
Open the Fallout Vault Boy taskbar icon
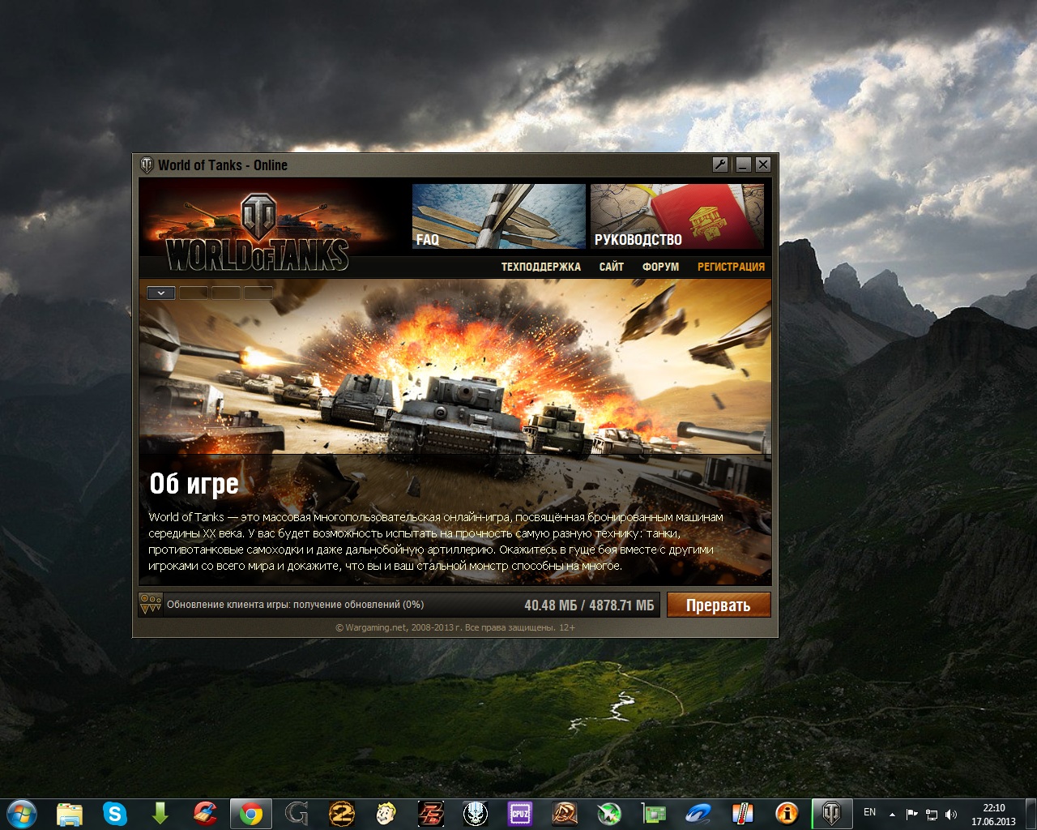386,813
